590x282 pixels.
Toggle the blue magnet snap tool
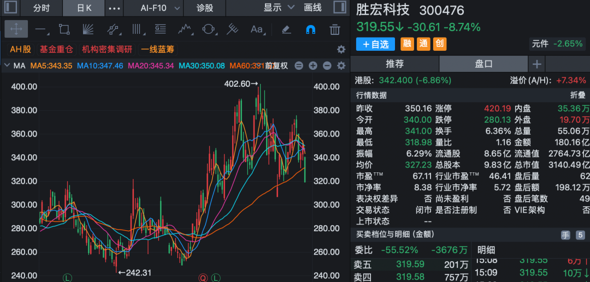[x=311, y=29]
